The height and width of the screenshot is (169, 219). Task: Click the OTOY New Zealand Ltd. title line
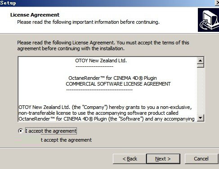click(x=101, y=61)
